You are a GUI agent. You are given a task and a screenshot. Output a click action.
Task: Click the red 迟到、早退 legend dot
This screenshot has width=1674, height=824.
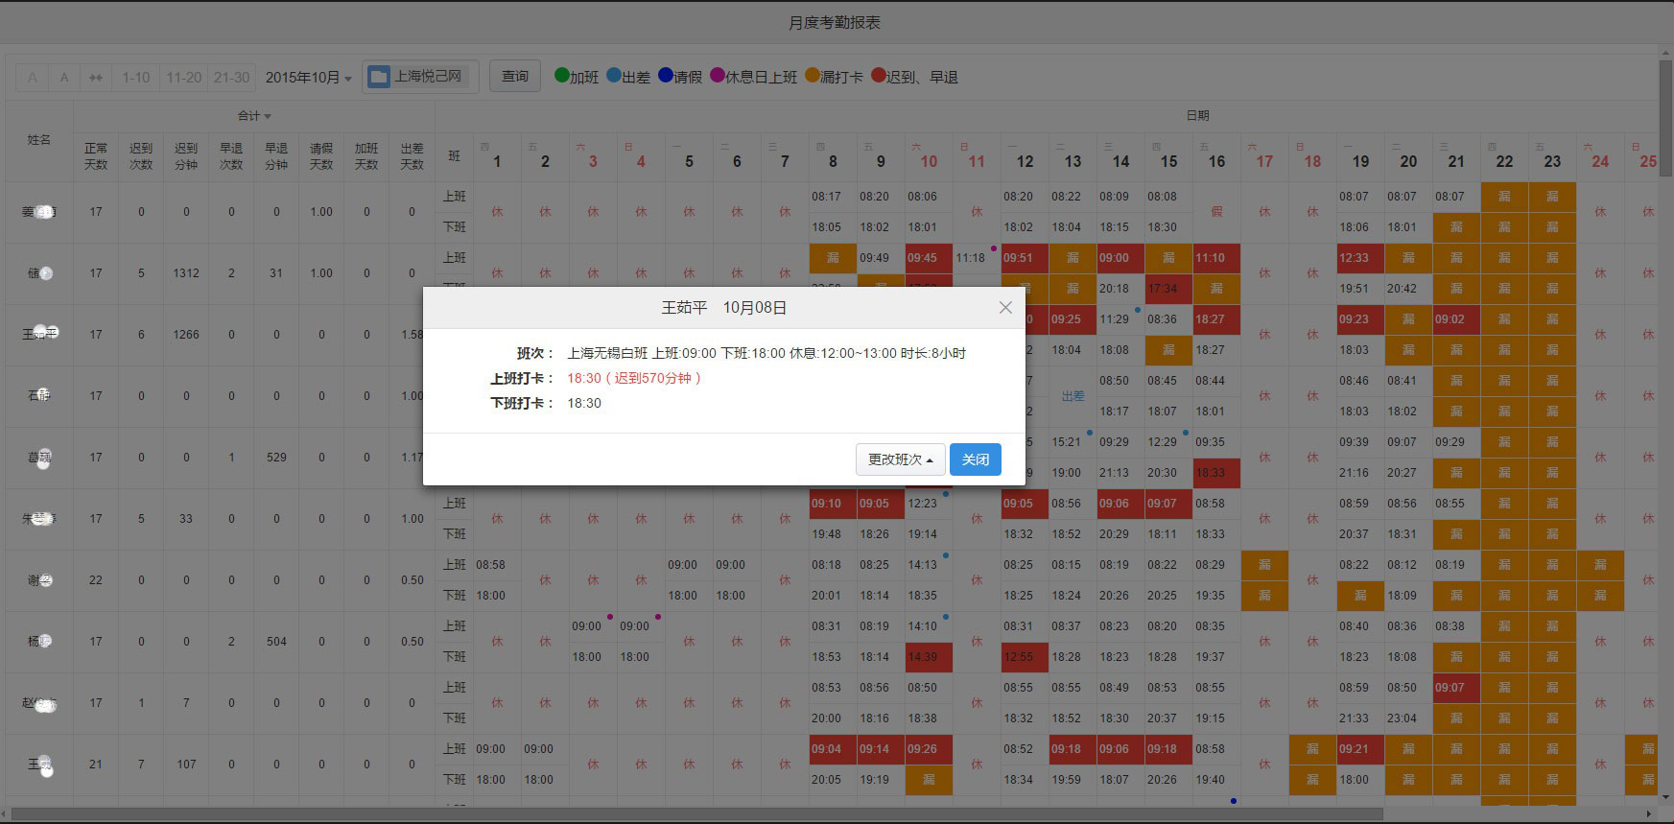click(879, 75)
